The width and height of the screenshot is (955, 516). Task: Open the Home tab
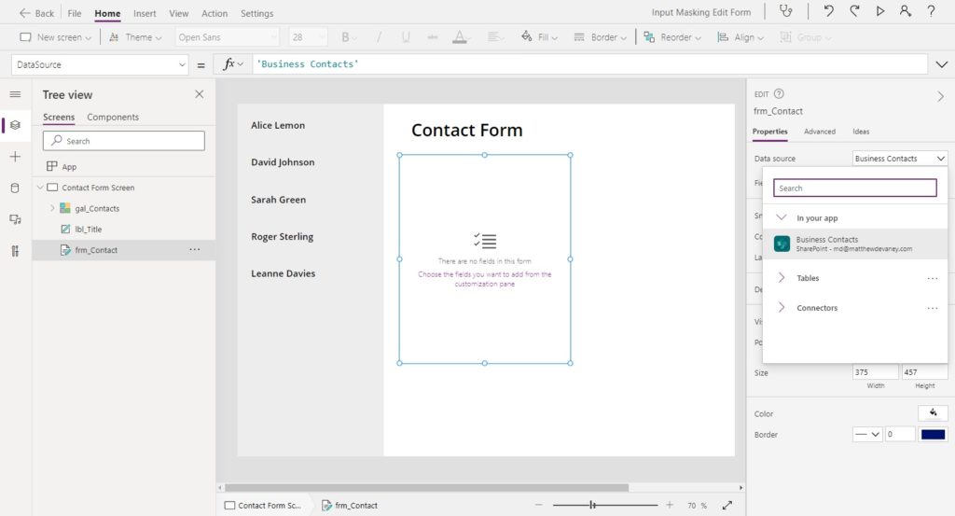tap(107, 13)
